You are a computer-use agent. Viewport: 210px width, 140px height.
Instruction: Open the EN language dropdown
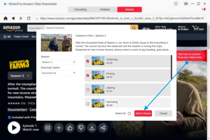[146, 29]
